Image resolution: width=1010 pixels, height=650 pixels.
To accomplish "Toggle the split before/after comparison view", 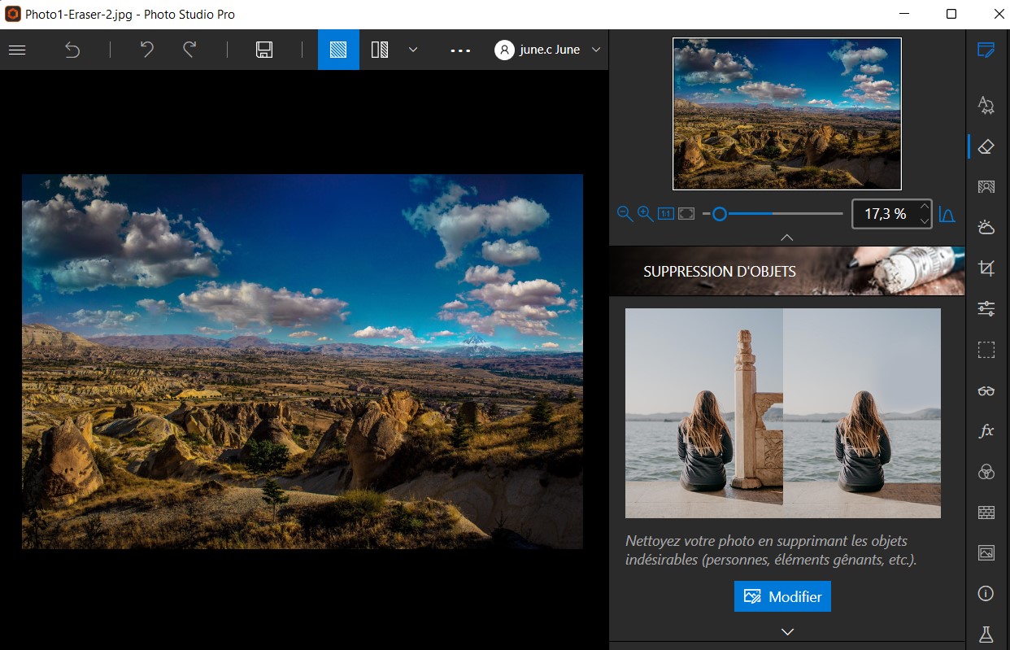I will pos(380,50).
